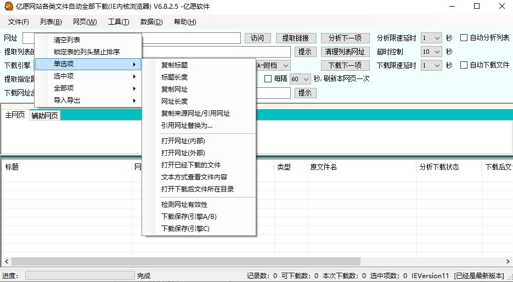Click the scrollbar right arrow

[x=508, y=261]
